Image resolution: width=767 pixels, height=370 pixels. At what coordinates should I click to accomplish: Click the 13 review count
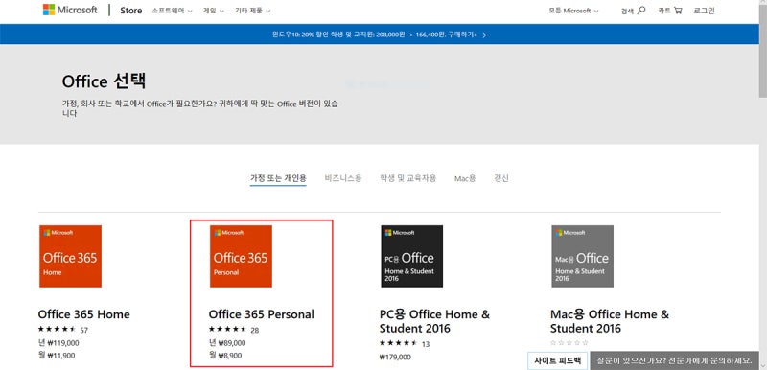426,343
